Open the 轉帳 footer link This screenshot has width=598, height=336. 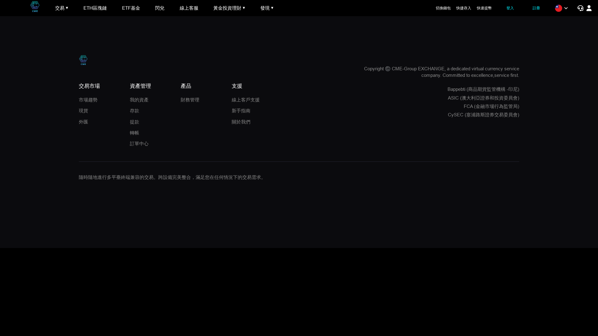(134, 133)
